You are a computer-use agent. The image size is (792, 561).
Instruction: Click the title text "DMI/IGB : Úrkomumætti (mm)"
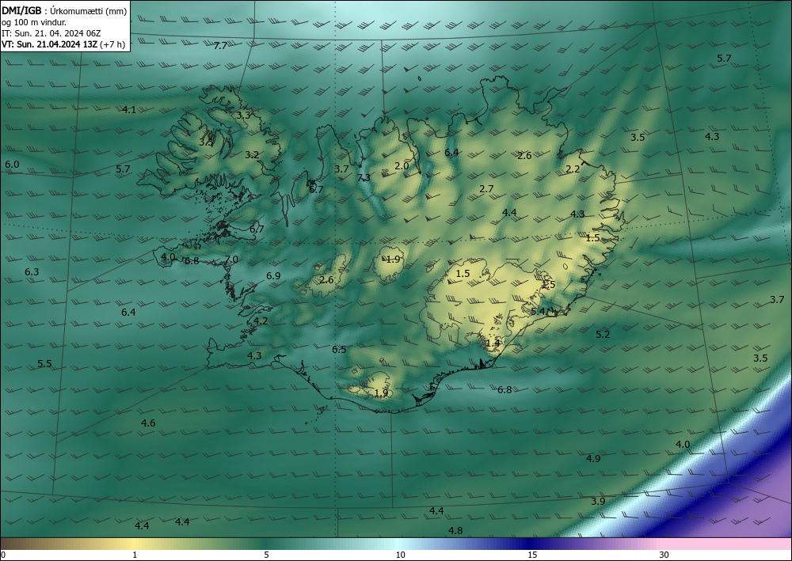click(x=64, y=9)
